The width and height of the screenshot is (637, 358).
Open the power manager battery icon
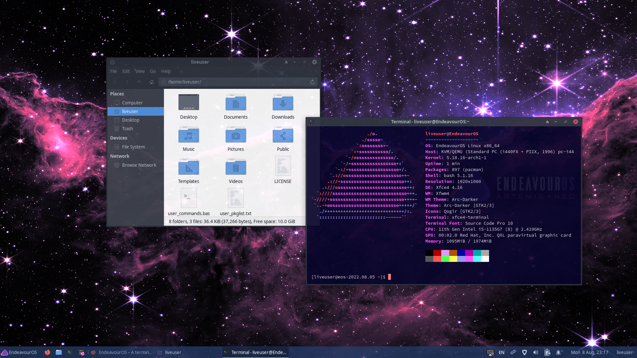[x=547, y=352]
